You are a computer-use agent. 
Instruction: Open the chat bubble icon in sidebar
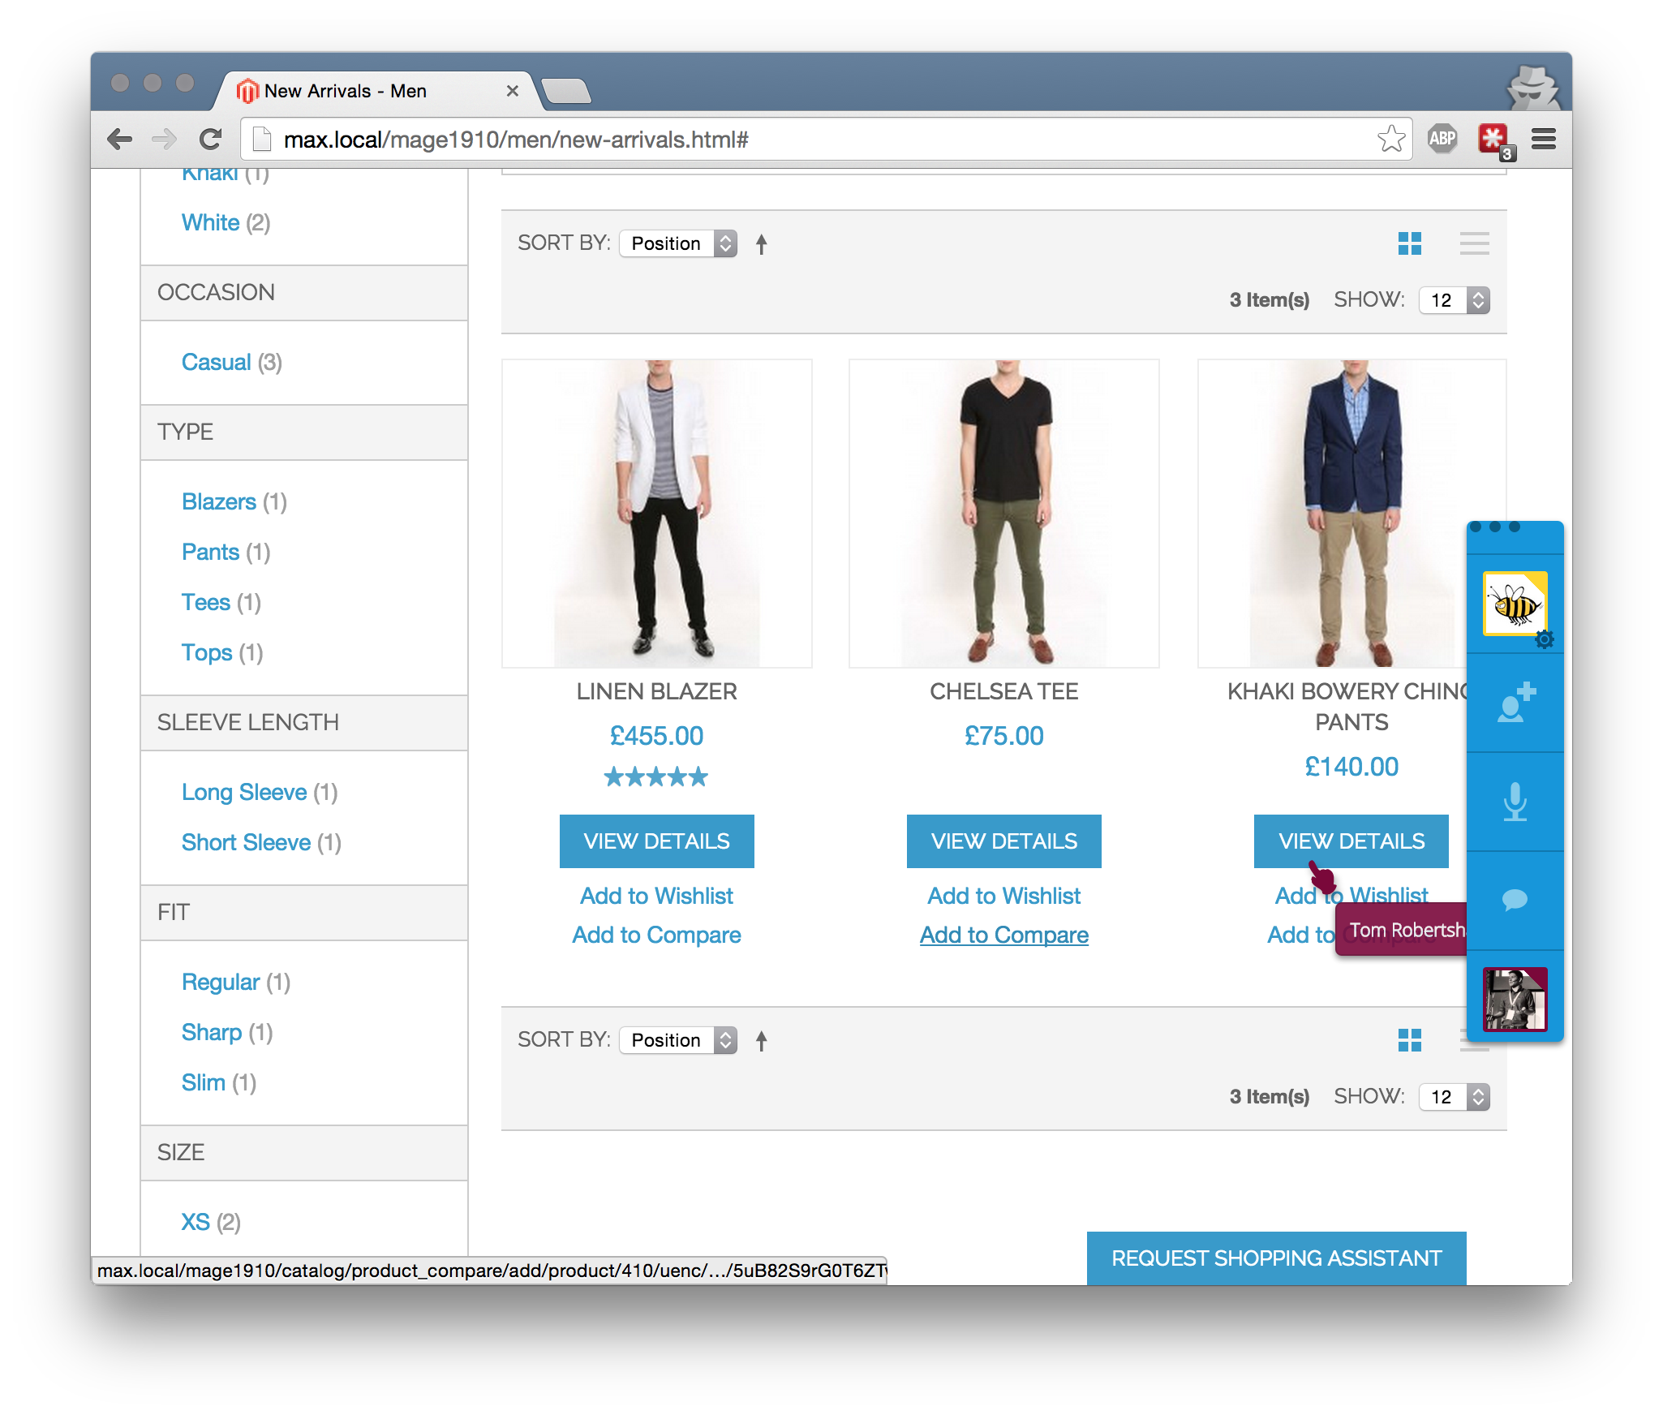[1515, 900]
